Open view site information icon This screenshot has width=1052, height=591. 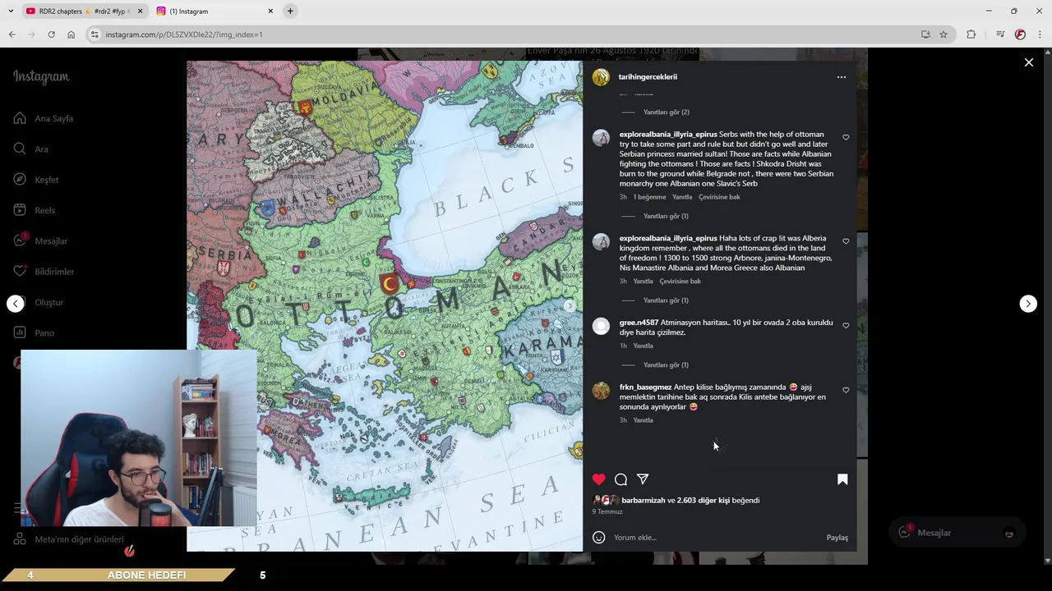95,34
